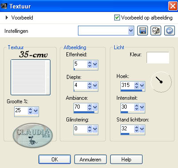
Task: Open the Stand lichtbron slider dropdown
Action: coord(142,129)
